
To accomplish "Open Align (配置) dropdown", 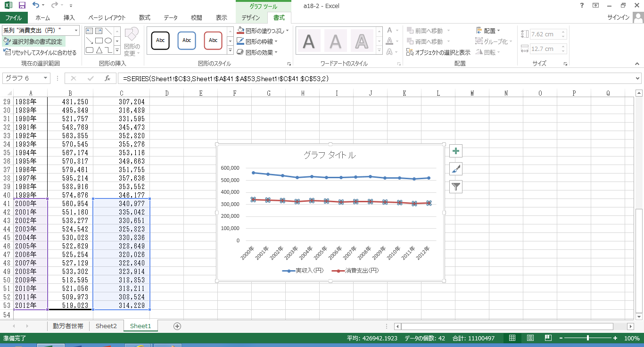I will [x=488, y=31].
